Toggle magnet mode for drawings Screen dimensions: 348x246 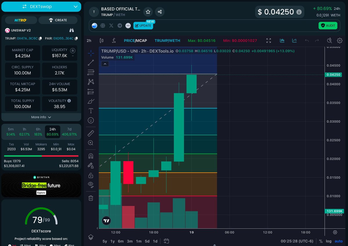[x=91, y=156]
